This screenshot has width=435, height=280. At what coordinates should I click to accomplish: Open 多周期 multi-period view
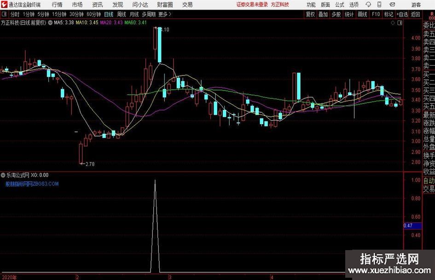149,14
